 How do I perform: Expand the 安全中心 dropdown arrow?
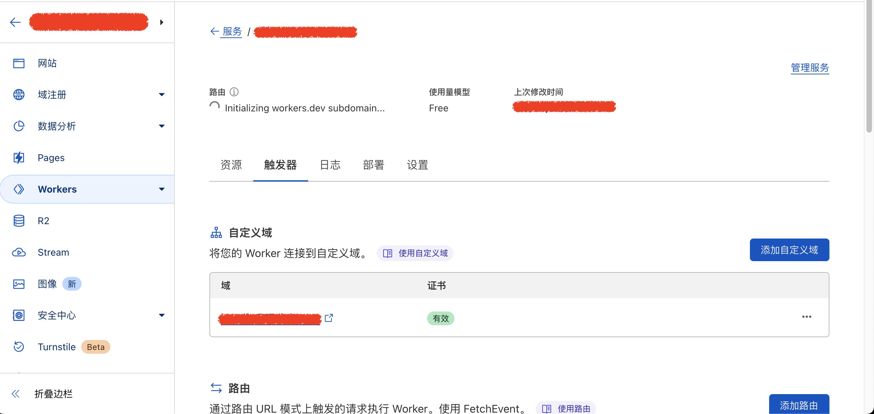pos(162,315)
